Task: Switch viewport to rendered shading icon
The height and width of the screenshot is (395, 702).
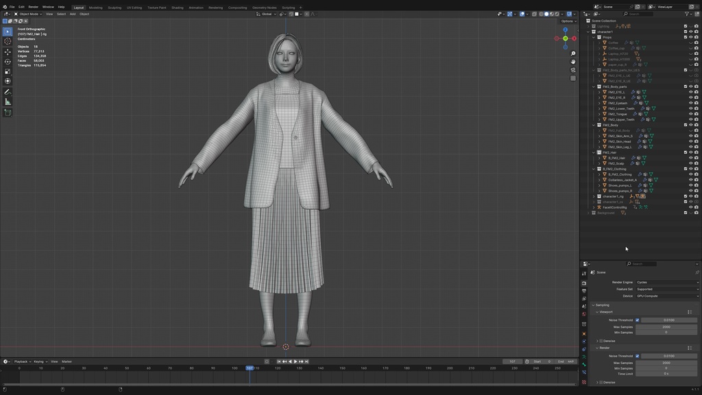Action: (x=557, y=14)
